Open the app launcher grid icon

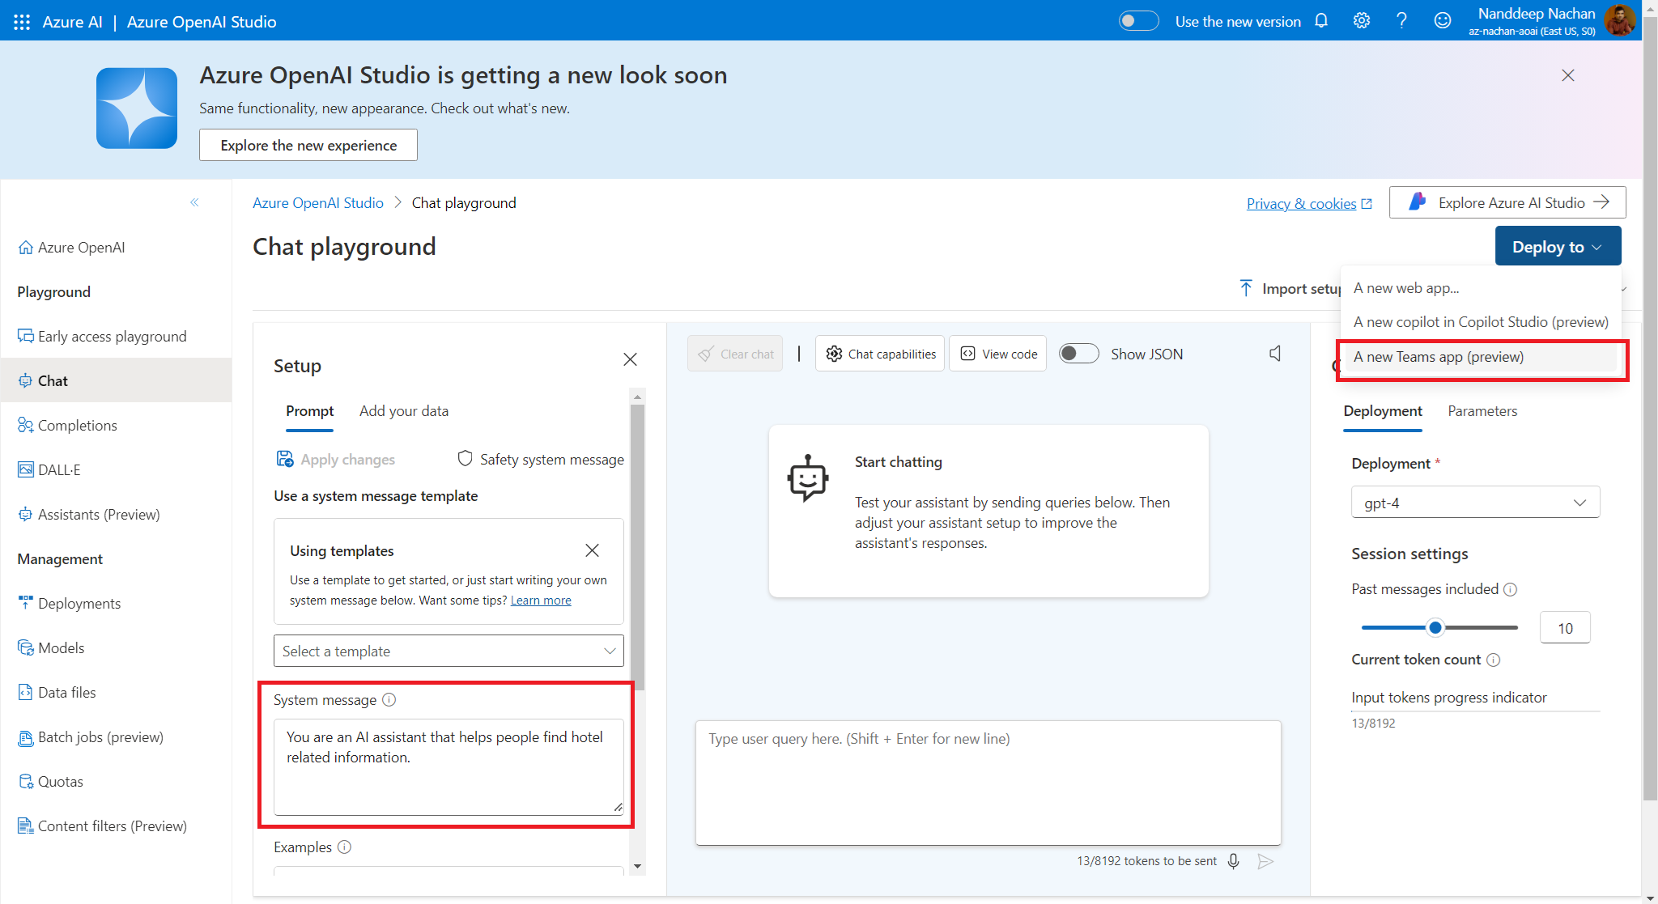point(22,22)
